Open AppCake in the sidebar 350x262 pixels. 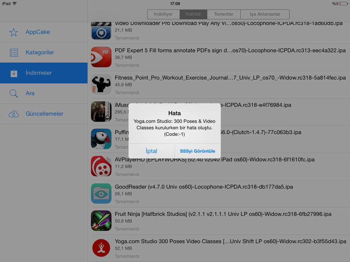coord(44,32)
